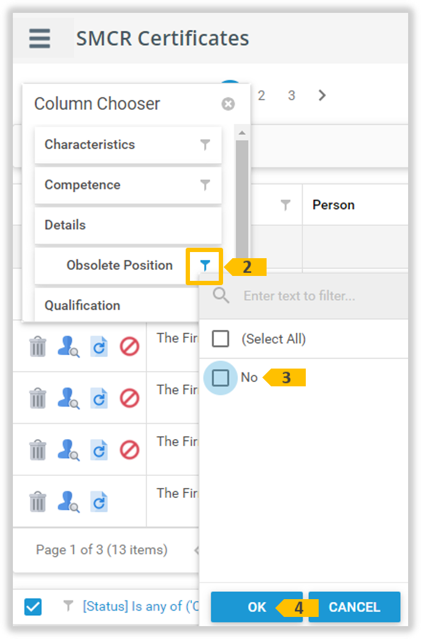Check the (Select All) checkbox
This screenshot has width=421, height=639.
pyautogui.click(x=221, y=339)
